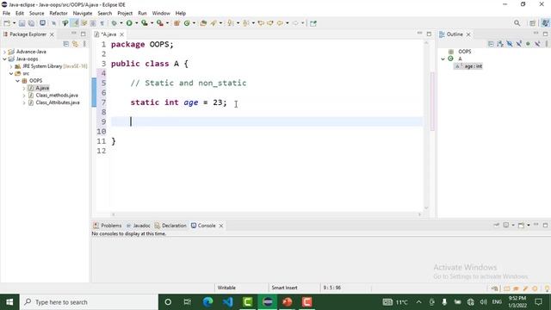551x310 pixels.
Task: Collapse class A in Outline
Action: [x=443, y=59]
